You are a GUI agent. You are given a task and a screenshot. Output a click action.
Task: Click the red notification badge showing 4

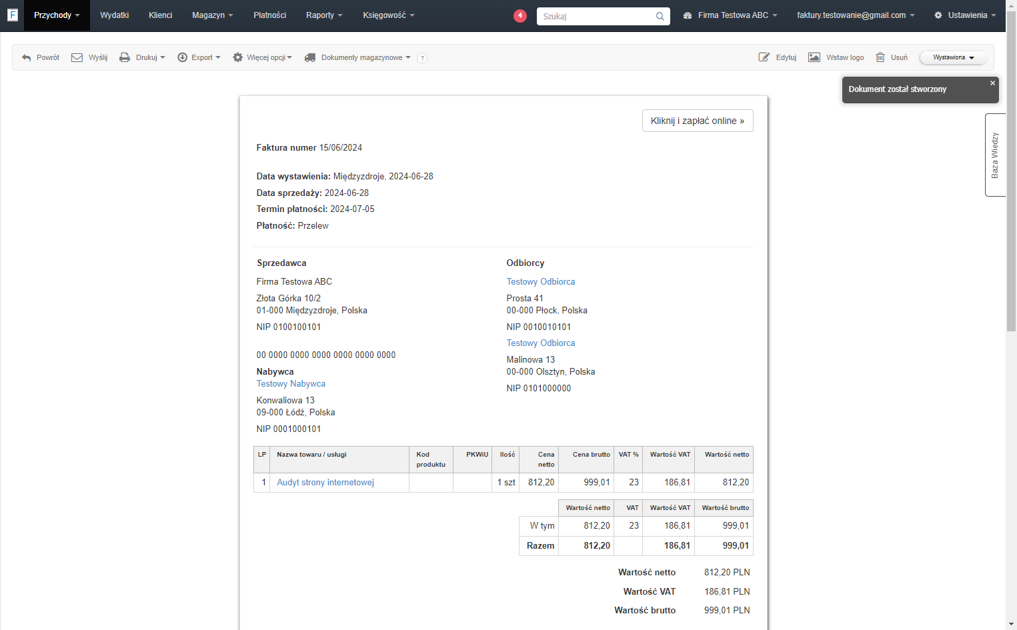pos(520,16)
